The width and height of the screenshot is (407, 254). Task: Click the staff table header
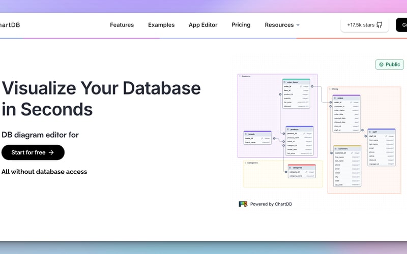pyautogui.click(x=381, y=132)
